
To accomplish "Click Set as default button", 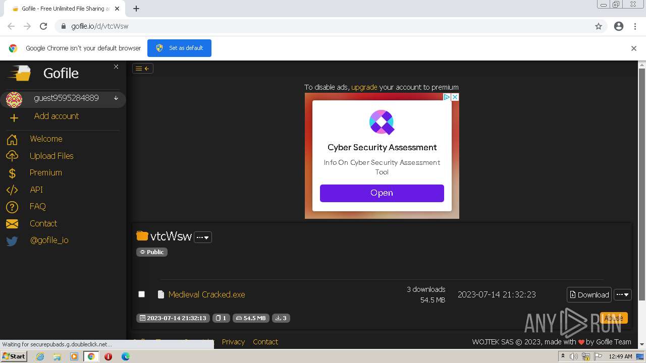I will coord(179,48).
